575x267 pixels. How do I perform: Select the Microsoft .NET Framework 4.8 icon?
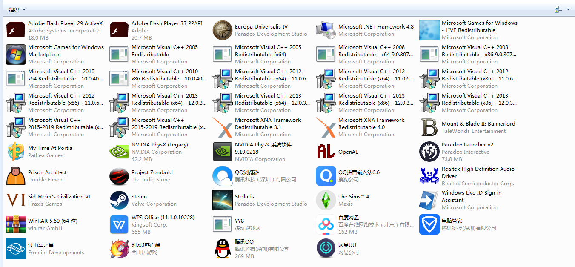click(x=326, y=30)
